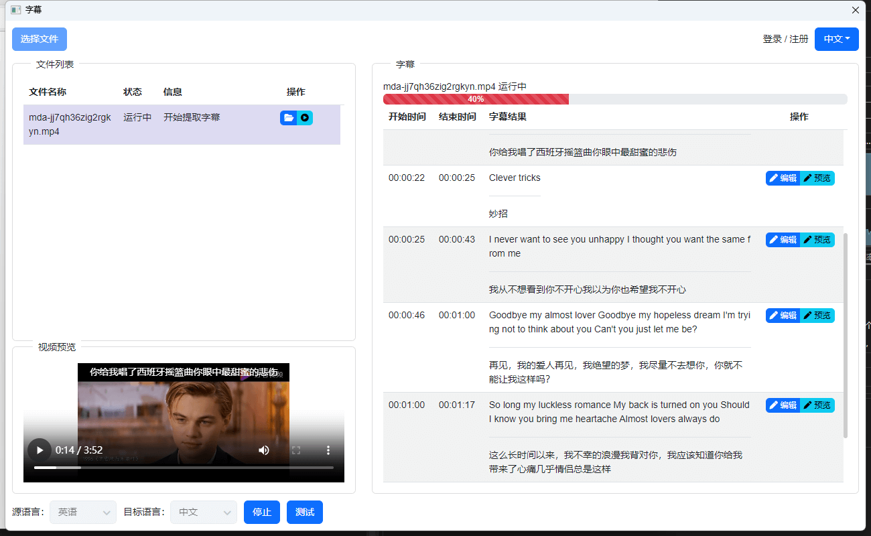Image resolution: width=871 pixels, height=536 pixels.
Task: Click the 登录 / 注册 sign-in link
Action: pyautogui.click(x=785, y=39)
